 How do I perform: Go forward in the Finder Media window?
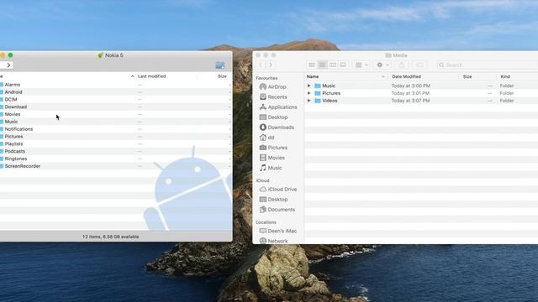tap(271, 65)
